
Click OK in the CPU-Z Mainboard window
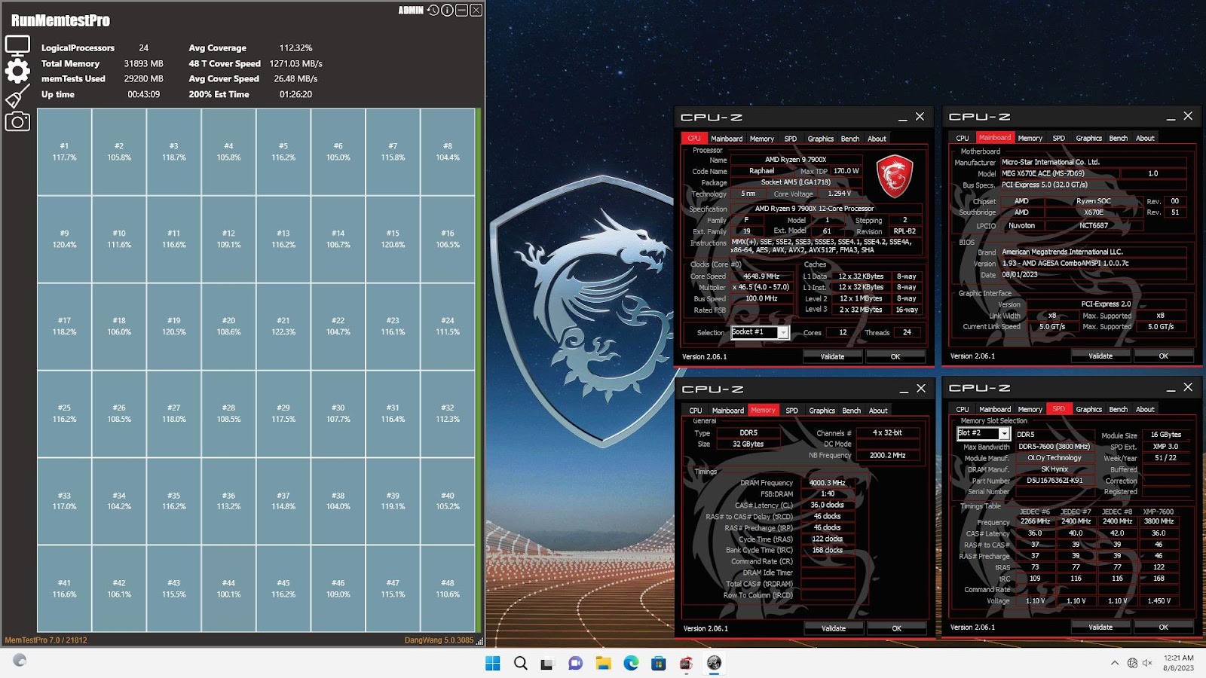(x=1163, y=356)
